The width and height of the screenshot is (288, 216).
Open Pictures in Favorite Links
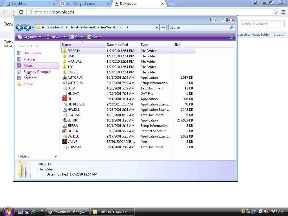point(29,59)
